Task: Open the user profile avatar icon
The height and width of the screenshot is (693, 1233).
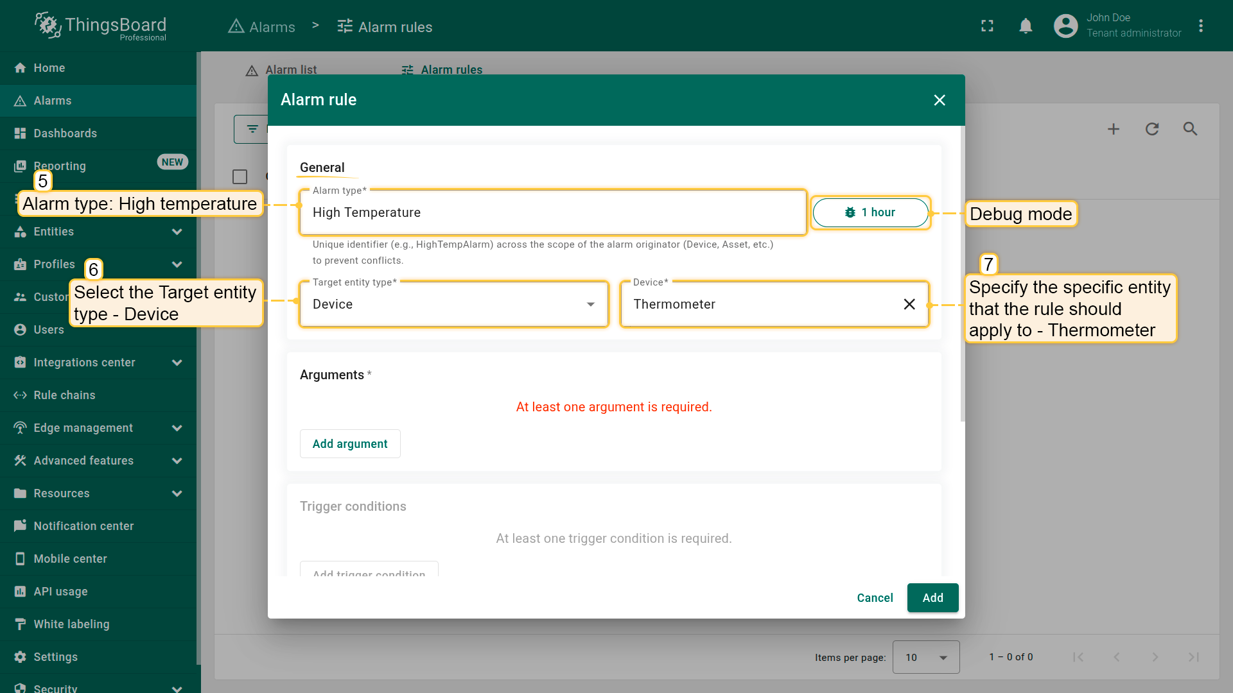Action: [x=1065, y=26]
